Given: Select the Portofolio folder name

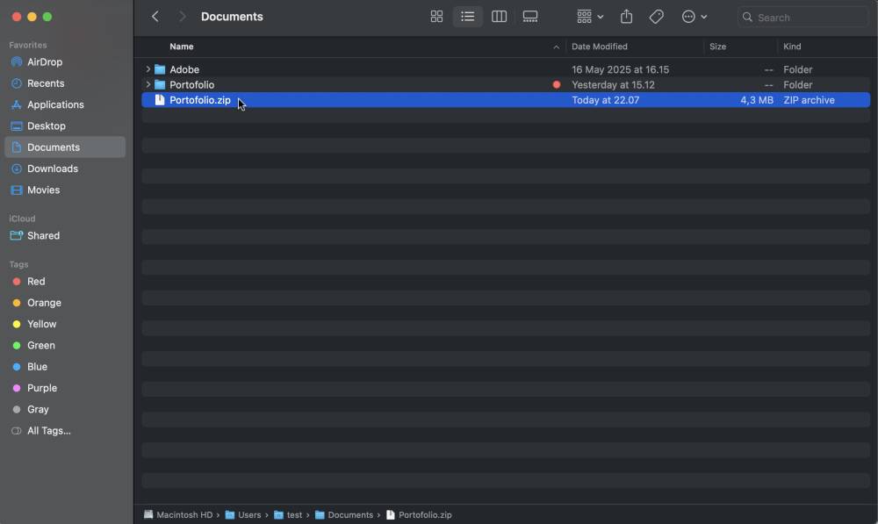Looking at the screenshot, I should pyautogui.click(x=192, y=84).
